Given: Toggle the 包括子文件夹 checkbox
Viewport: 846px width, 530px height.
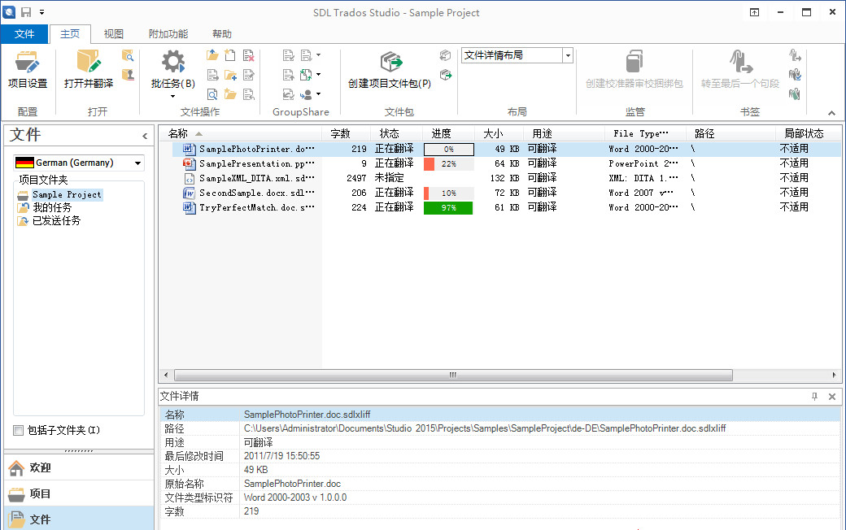Looking at the screenshot, I should tap(19, 430).
